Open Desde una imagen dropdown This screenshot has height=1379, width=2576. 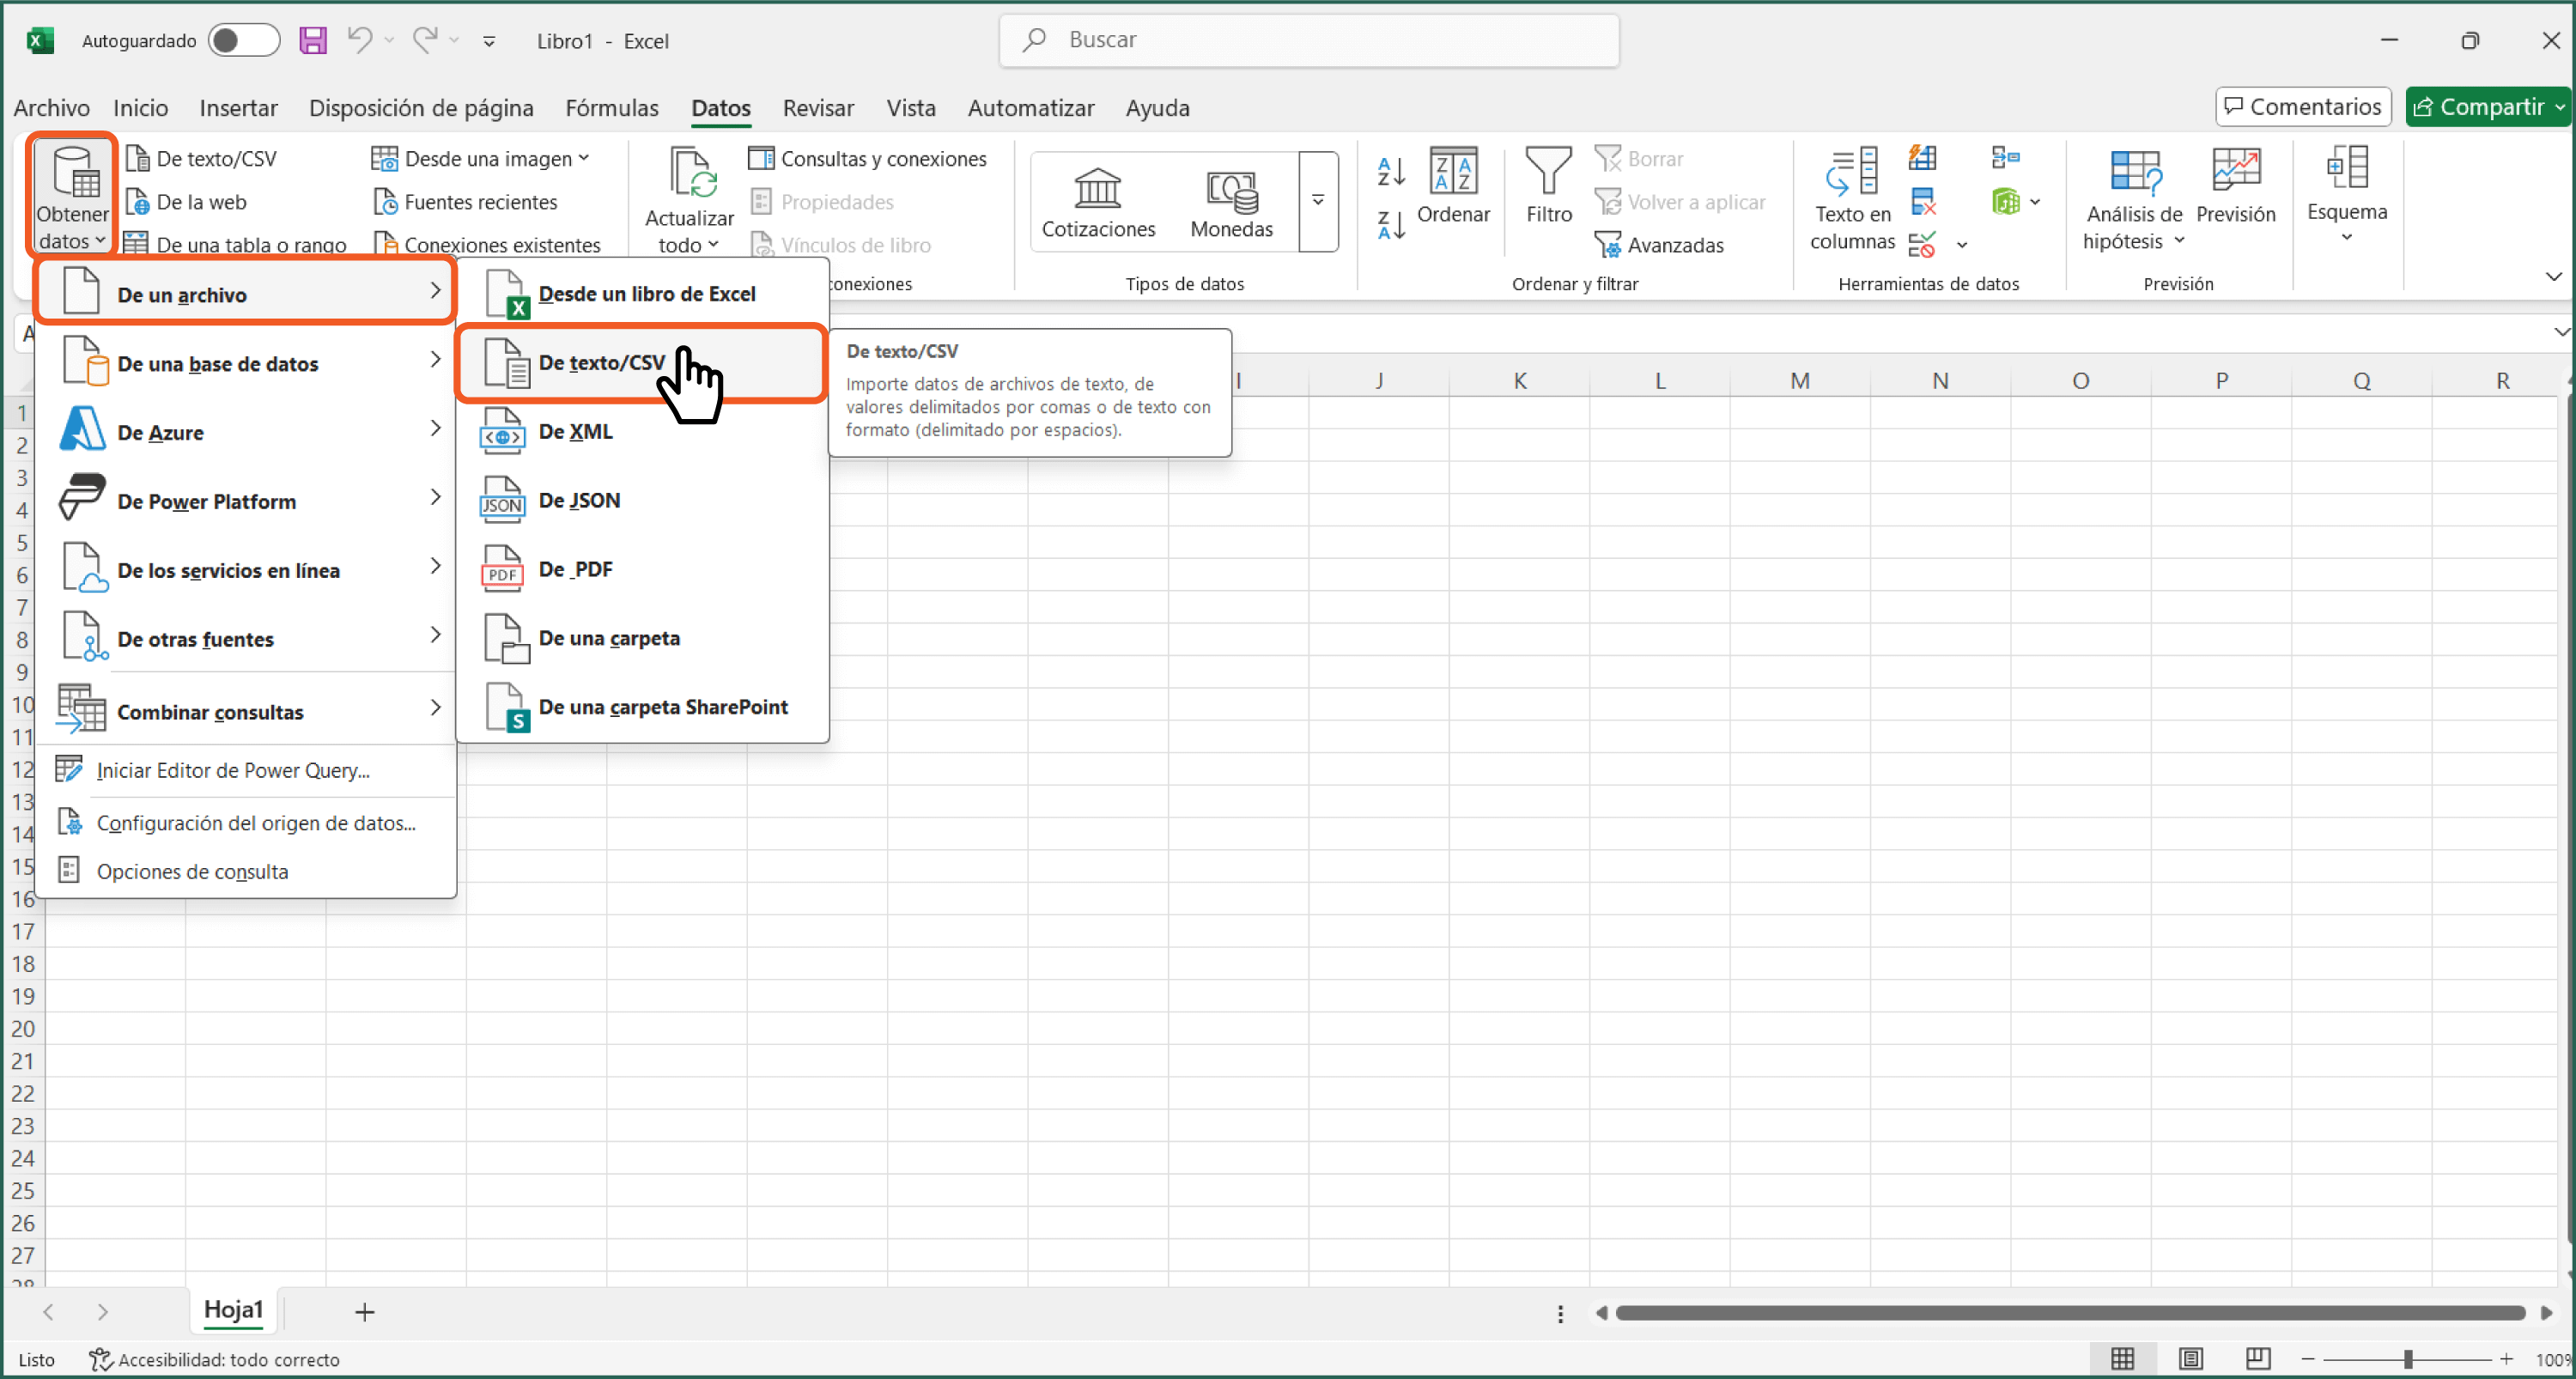pyautogui.click(x=481, y=158)
